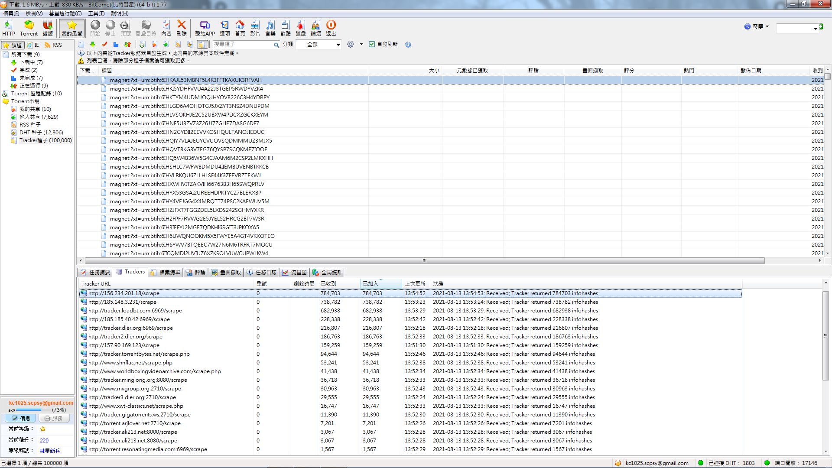
Task: Click the green-orange up/down arrows icon
Action: coord(128,44)
